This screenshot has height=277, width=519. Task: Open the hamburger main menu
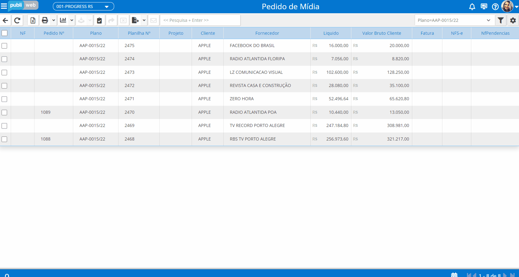pyautogui.click(x=4, y=6)
